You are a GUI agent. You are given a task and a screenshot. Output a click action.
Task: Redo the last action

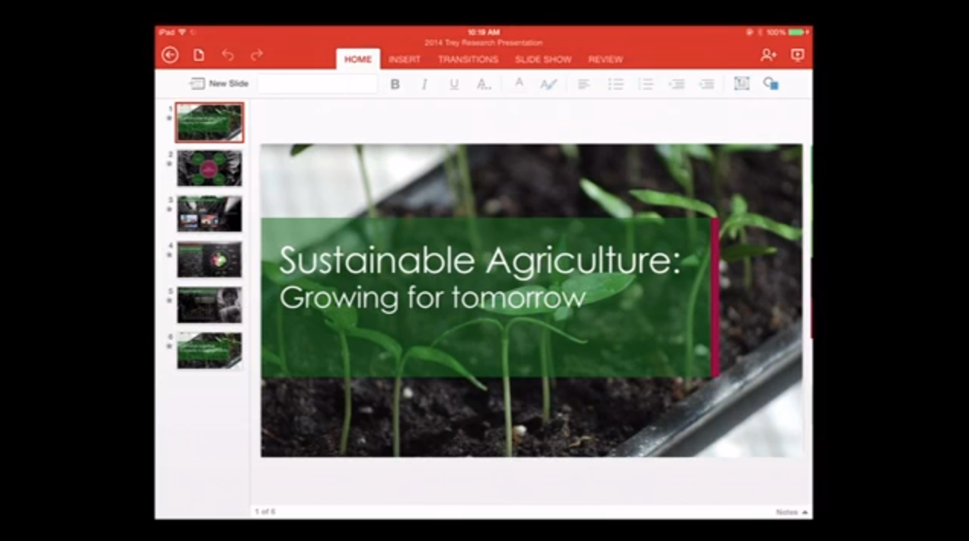pyautogui.click(x=257, y=55)
